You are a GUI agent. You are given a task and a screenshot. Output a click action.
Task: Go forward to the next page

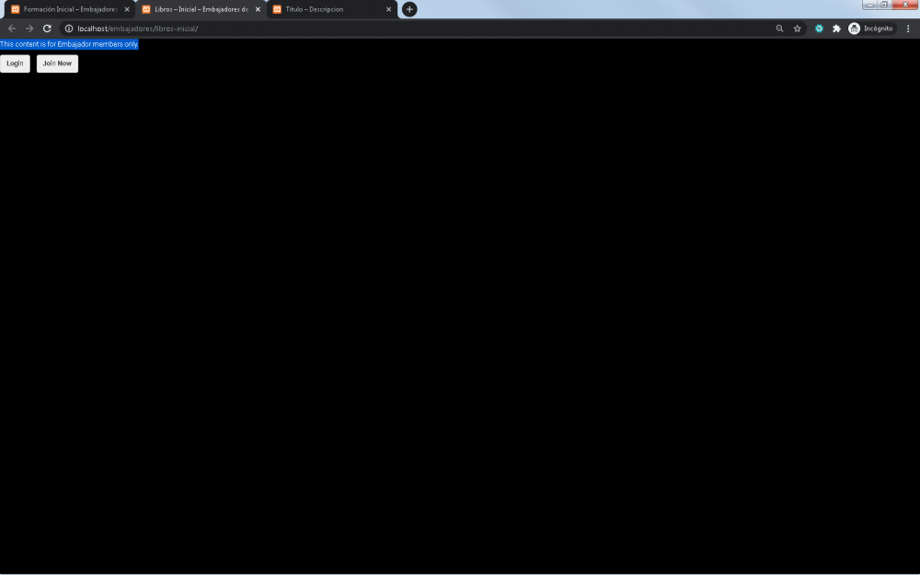29,29
